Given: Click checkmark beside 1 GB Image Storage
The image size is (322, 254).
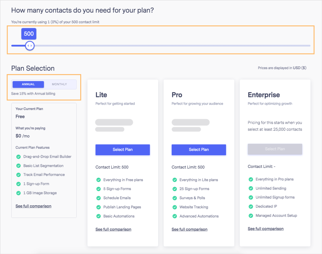Looking at the screenshot, I should pos(19,193).
